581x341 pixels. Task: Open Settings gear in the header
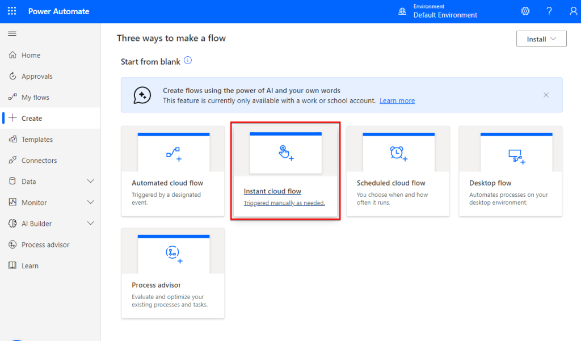click(525, 11)
